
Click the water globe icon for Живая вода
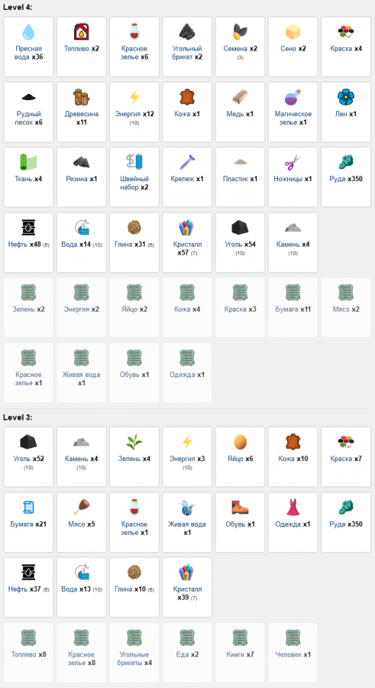coord(187,508)
